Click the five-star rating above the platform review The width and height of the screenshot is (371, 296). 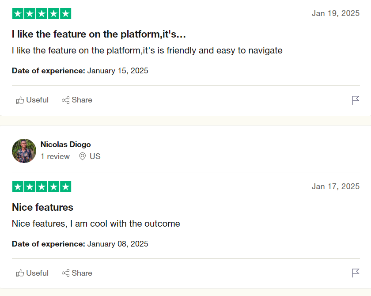coord(42,14)
